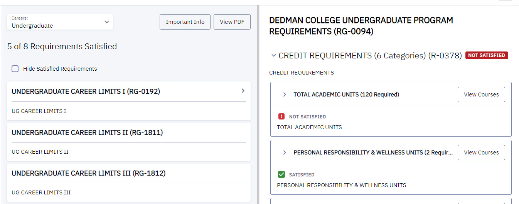Click the Dedman College program requirements heading

(x=361, y=26)
